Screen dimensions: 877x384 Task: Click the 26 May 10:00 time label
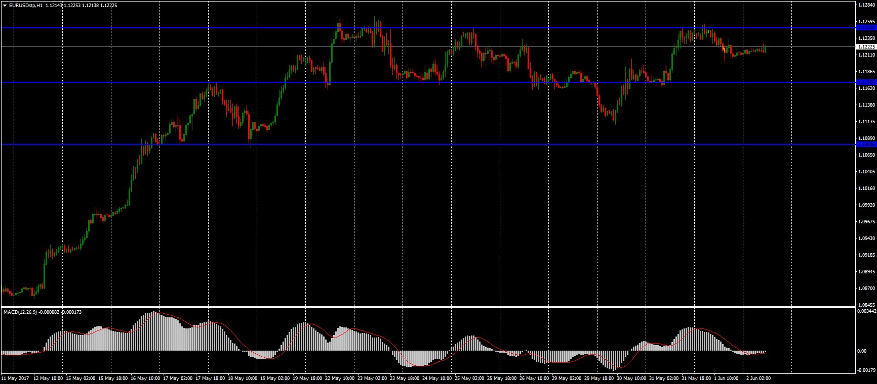pyautogui.click(x=535, y=378)
